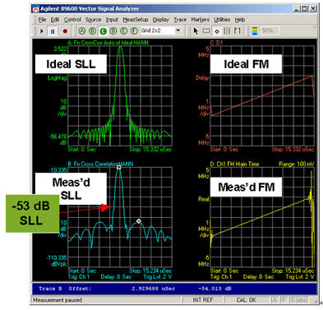Screen dimensions: 323x310
Task: Activate trace A button
Action: tap(82, 31)
